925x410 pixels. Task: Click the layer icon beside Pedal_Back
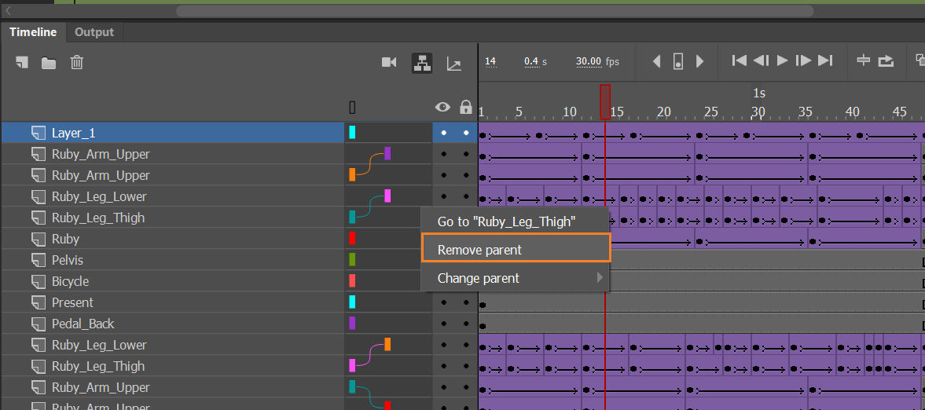39,324
